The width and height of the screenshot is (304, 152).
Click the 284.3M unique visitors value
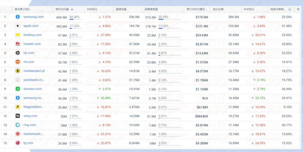233,17
